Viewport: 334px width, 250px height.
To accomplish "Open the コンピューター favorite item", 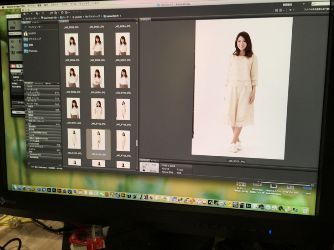I will tap(33, 27).
